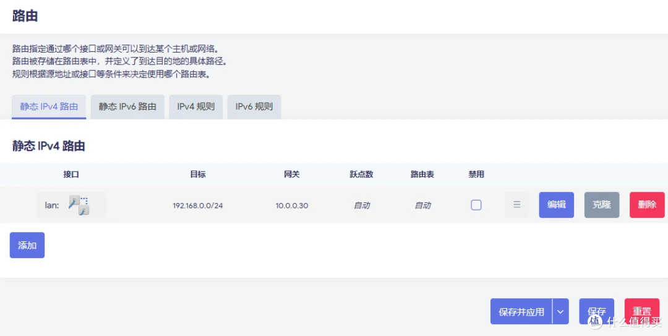The image size is (668, 336).
Task: Click the 自动 value under 跃点数
Action: click(x=362, y=205)
